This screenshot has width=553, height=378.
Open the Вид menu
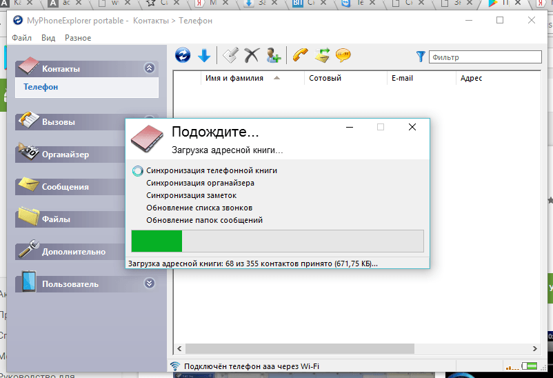pos(48,38)
